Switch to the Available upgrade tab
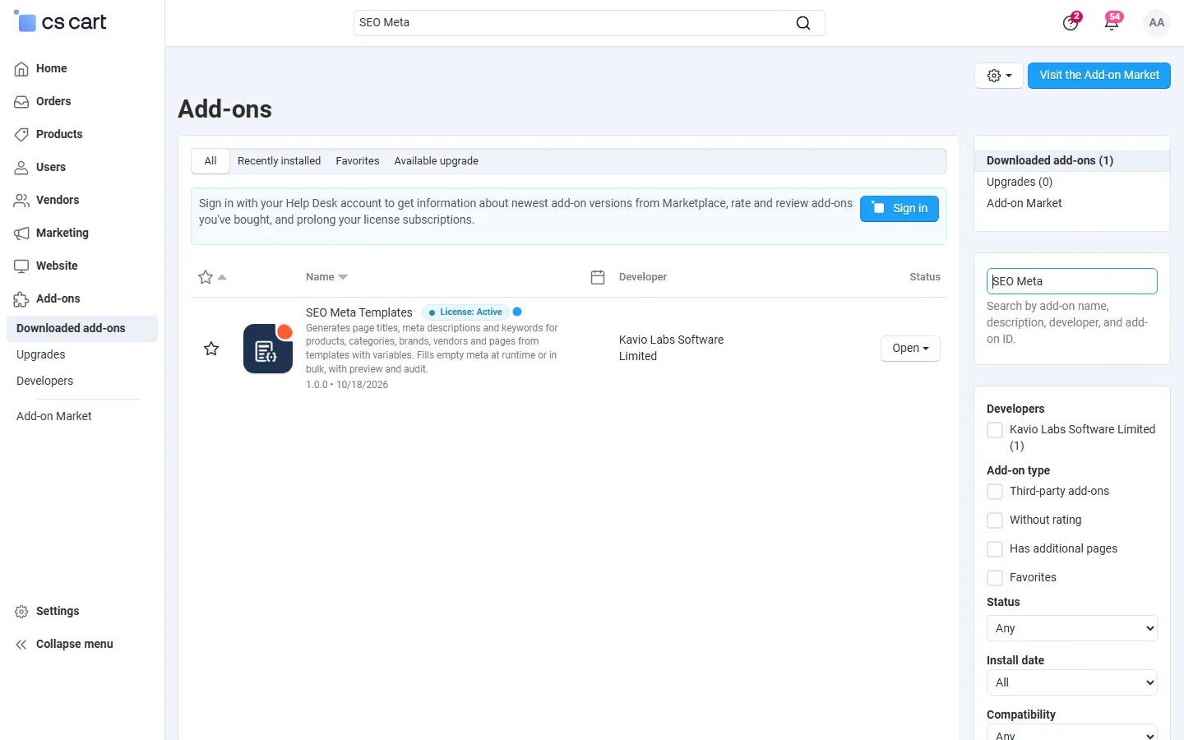Image resolution: width=1184 pixels, height=740 pixels. point(436,161)
